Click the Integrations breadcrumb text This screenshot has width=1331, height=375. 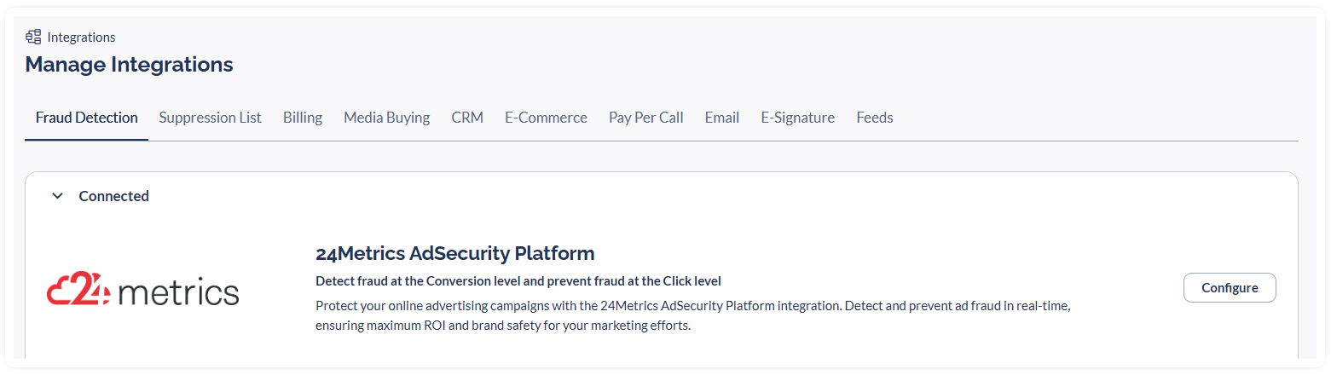pos(81,37)
